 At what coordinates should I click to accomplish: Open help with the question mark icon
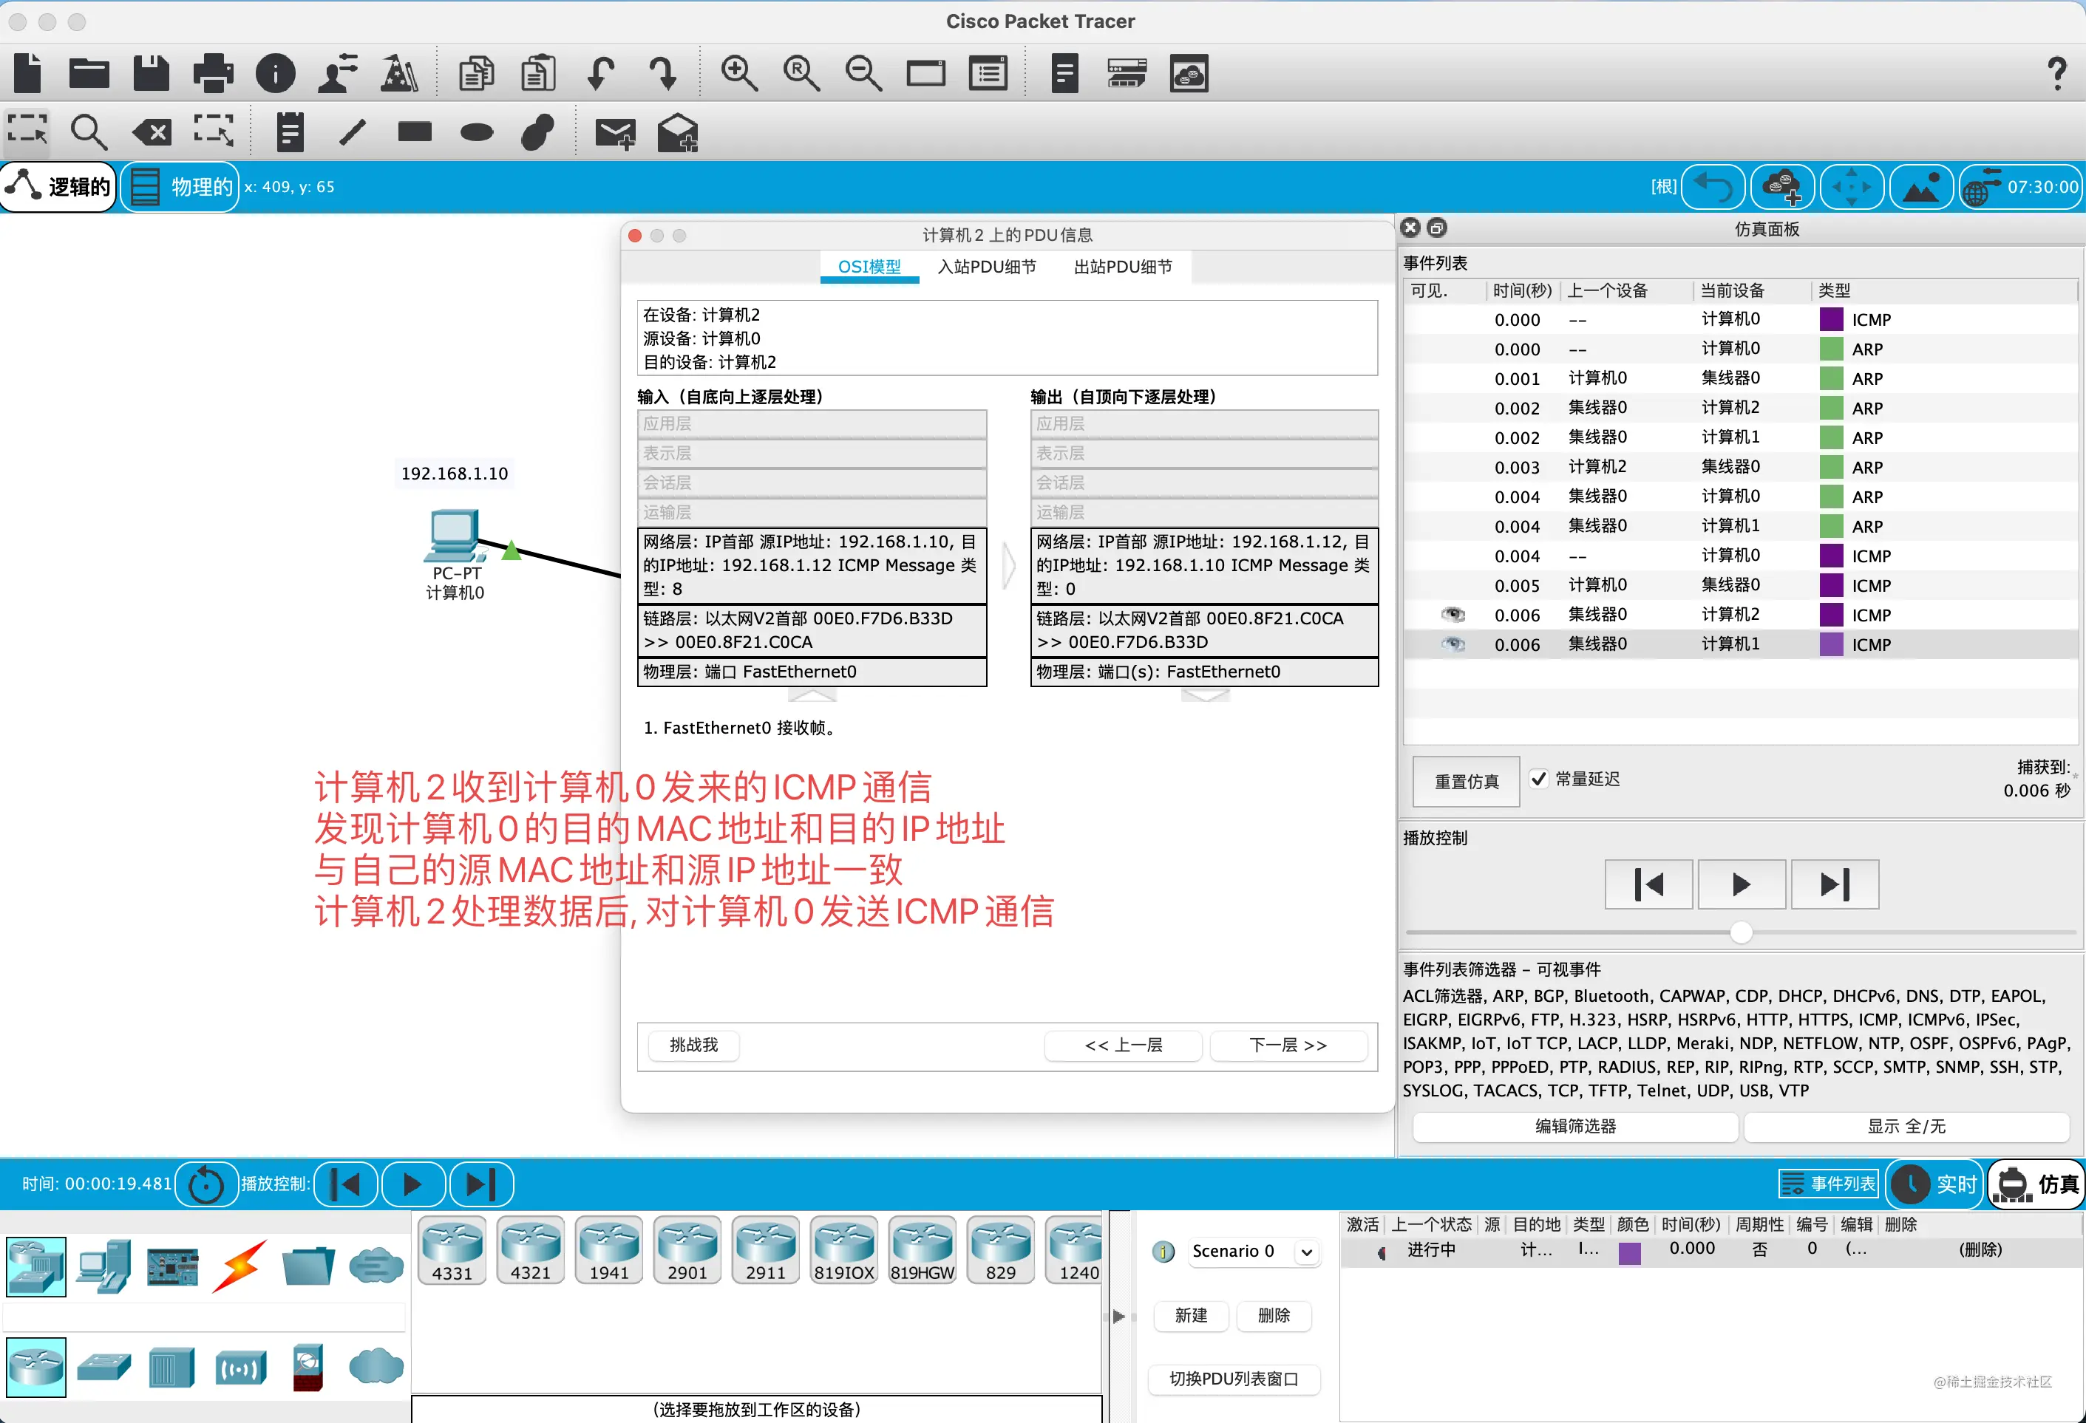[2056, 72]
